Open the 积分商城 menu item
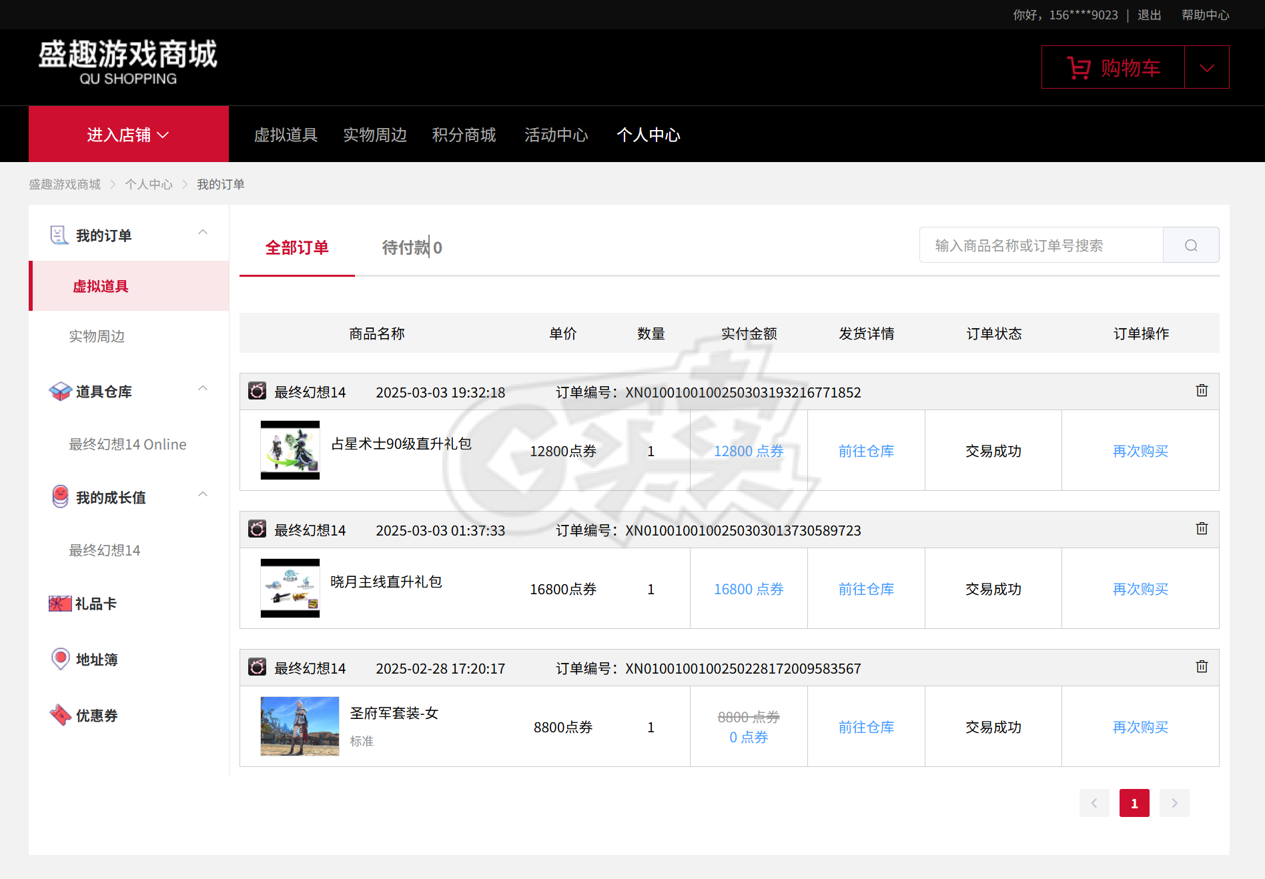The height and width of the screenshot is (879, 1265). pyautogui.click(x=464, y=135)
